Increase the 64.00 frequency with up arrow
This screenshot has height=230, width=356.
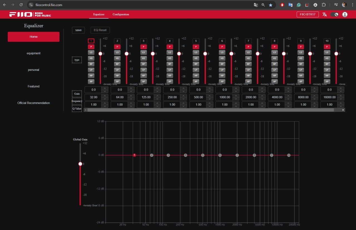tap(131, 96)
